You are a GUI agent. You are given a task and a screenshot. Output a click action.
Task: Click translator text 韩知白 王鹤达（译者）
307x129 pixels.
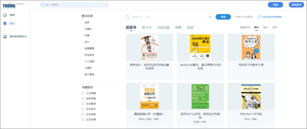(x=149, y=119)
